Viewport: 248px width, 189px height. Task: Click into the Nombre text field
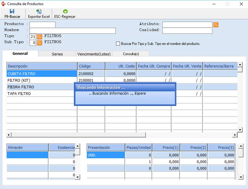pyautogui.click(x=72, y=31)
